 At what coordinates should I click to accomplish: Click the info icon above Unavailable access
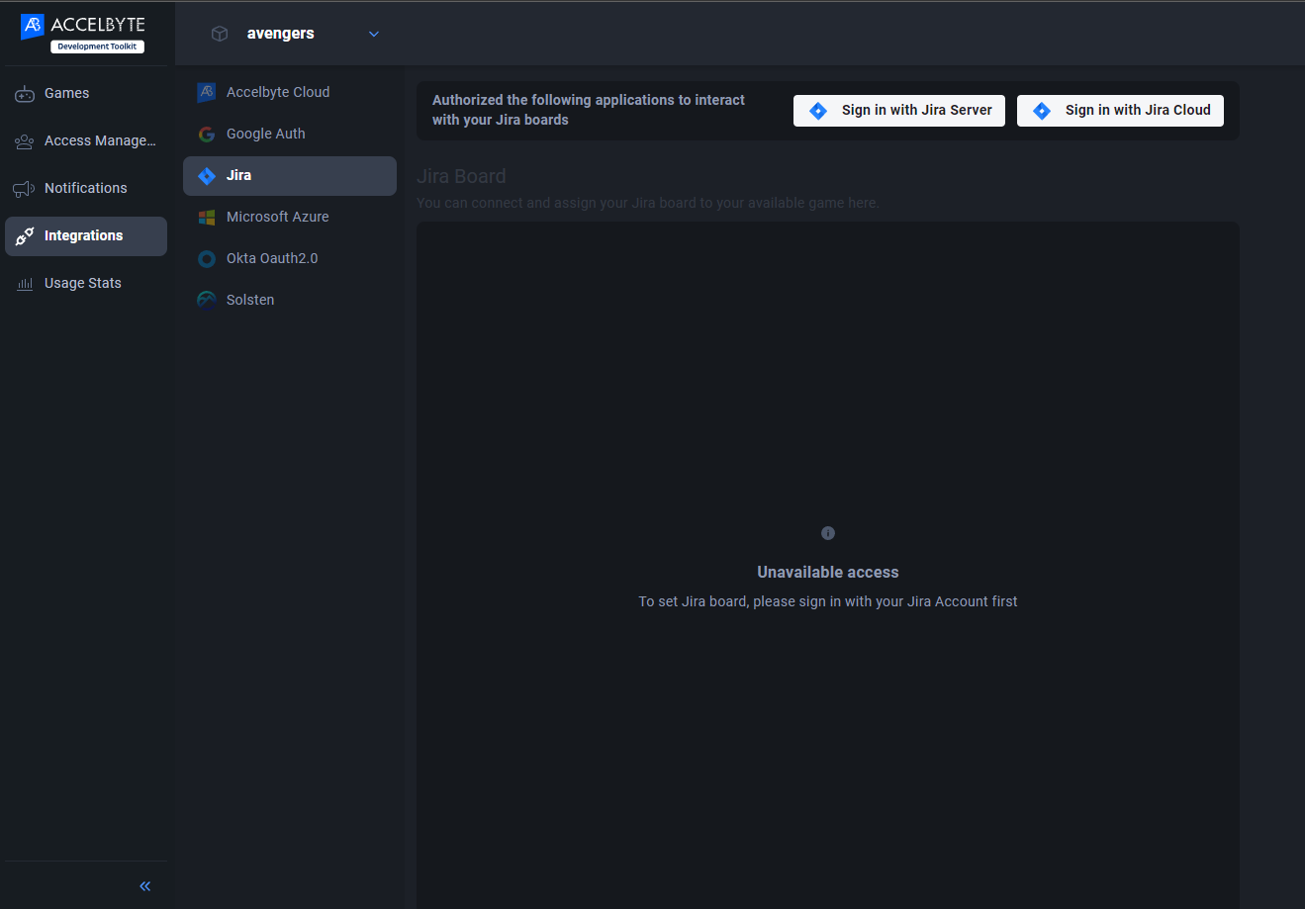coord(828,533)
